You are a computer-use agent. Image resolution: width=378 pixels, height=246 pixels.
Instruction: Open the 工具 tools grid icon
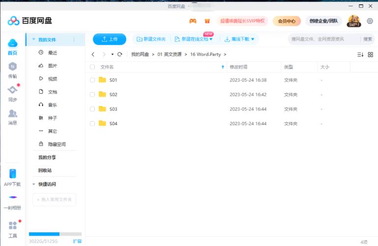tap(13, 225)
